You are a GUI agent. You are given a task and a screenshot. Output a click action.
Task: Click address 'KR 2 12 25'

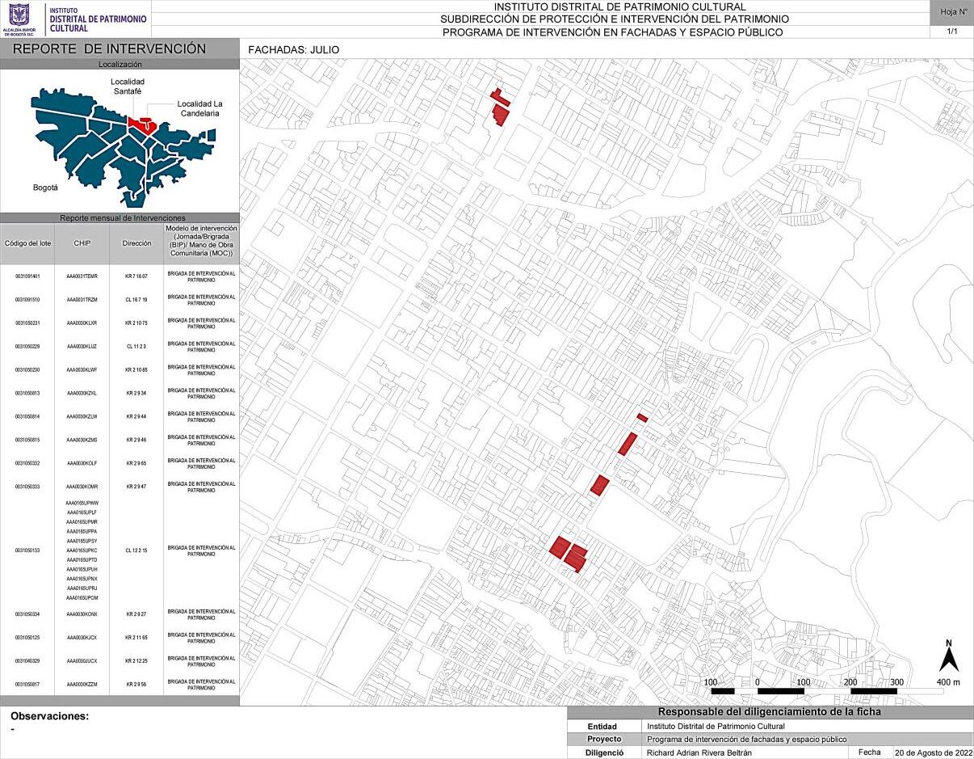136,661
